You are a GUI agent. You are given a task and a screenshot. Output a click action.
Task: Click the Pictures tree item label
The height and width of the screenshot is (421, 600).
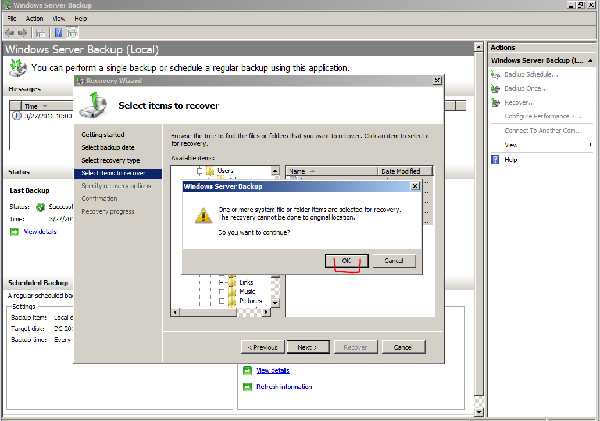pos(251,301)
